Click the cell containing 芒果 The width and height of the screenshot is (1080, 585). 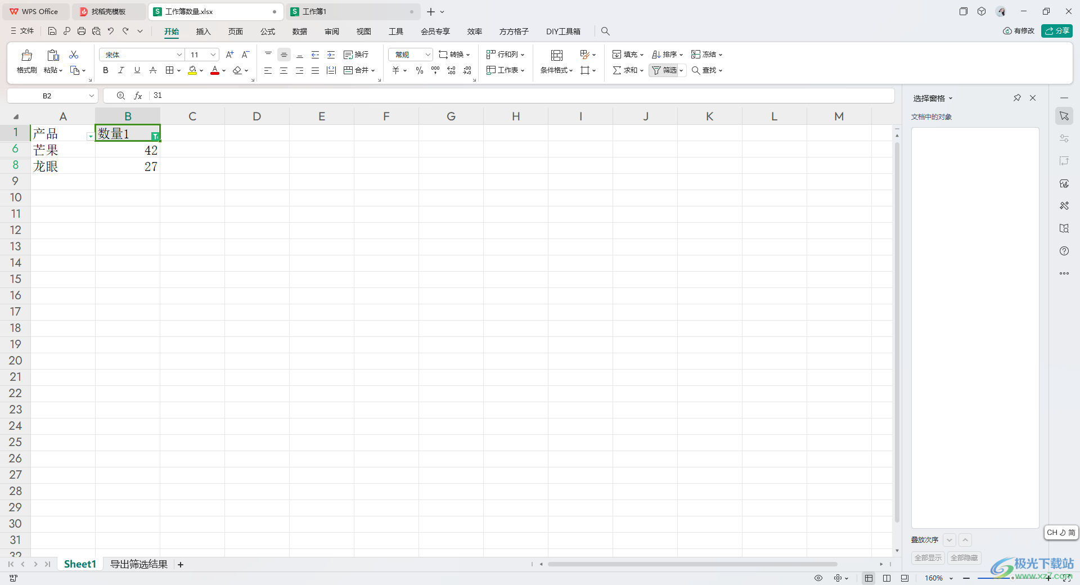tap(63, 150)
